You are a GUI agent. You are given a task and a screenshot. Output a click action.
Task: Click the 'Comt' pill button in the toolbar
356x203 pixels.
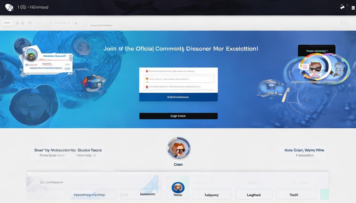click(x=7, y=23)
